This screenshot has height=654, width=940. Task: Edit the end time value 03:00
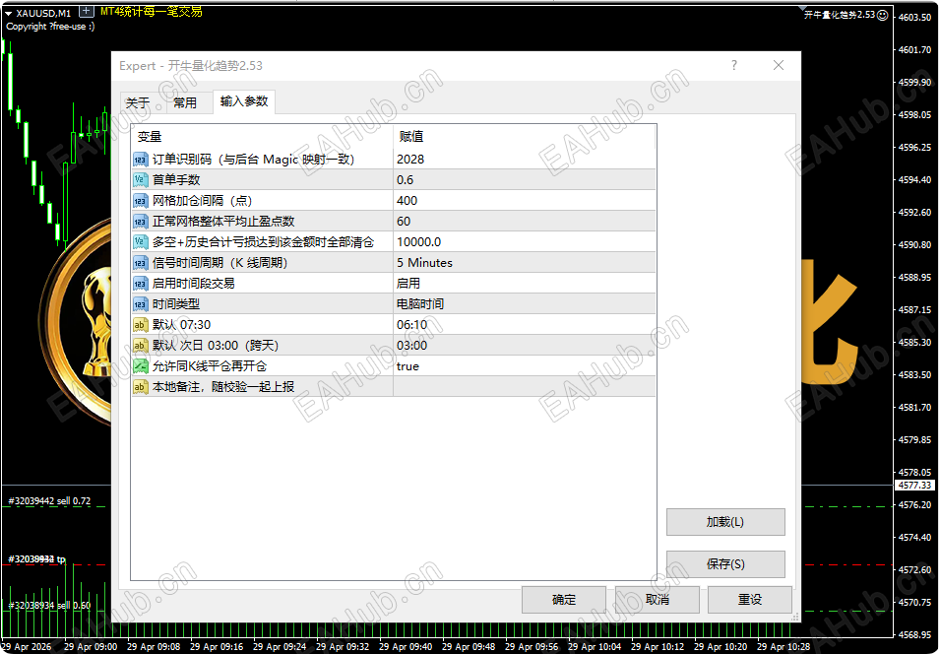click(x=524, y=346)
